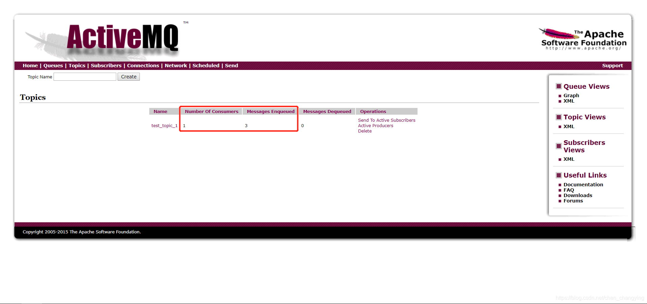Open the Network page
Screen dimensions: 647x304
pyautogui.click(x=176, y=66)
